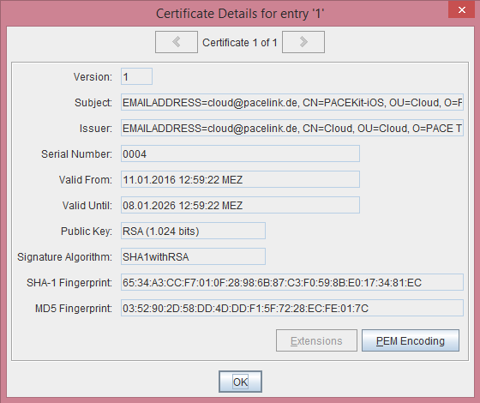
Task: Click the 'Signature Algorithm:' label
Action: coord(64,257)
